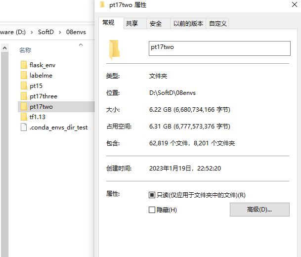The width and height of the screenshot is (301, 257).
Task: Click the 高级(D)... button
Action: coord(259,210)
